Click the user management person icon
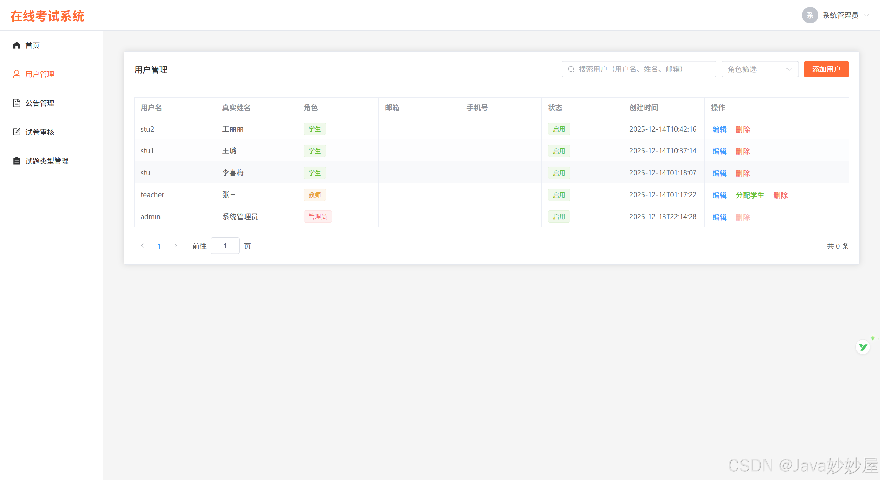 pyautogui.click(x=16, y=74)
